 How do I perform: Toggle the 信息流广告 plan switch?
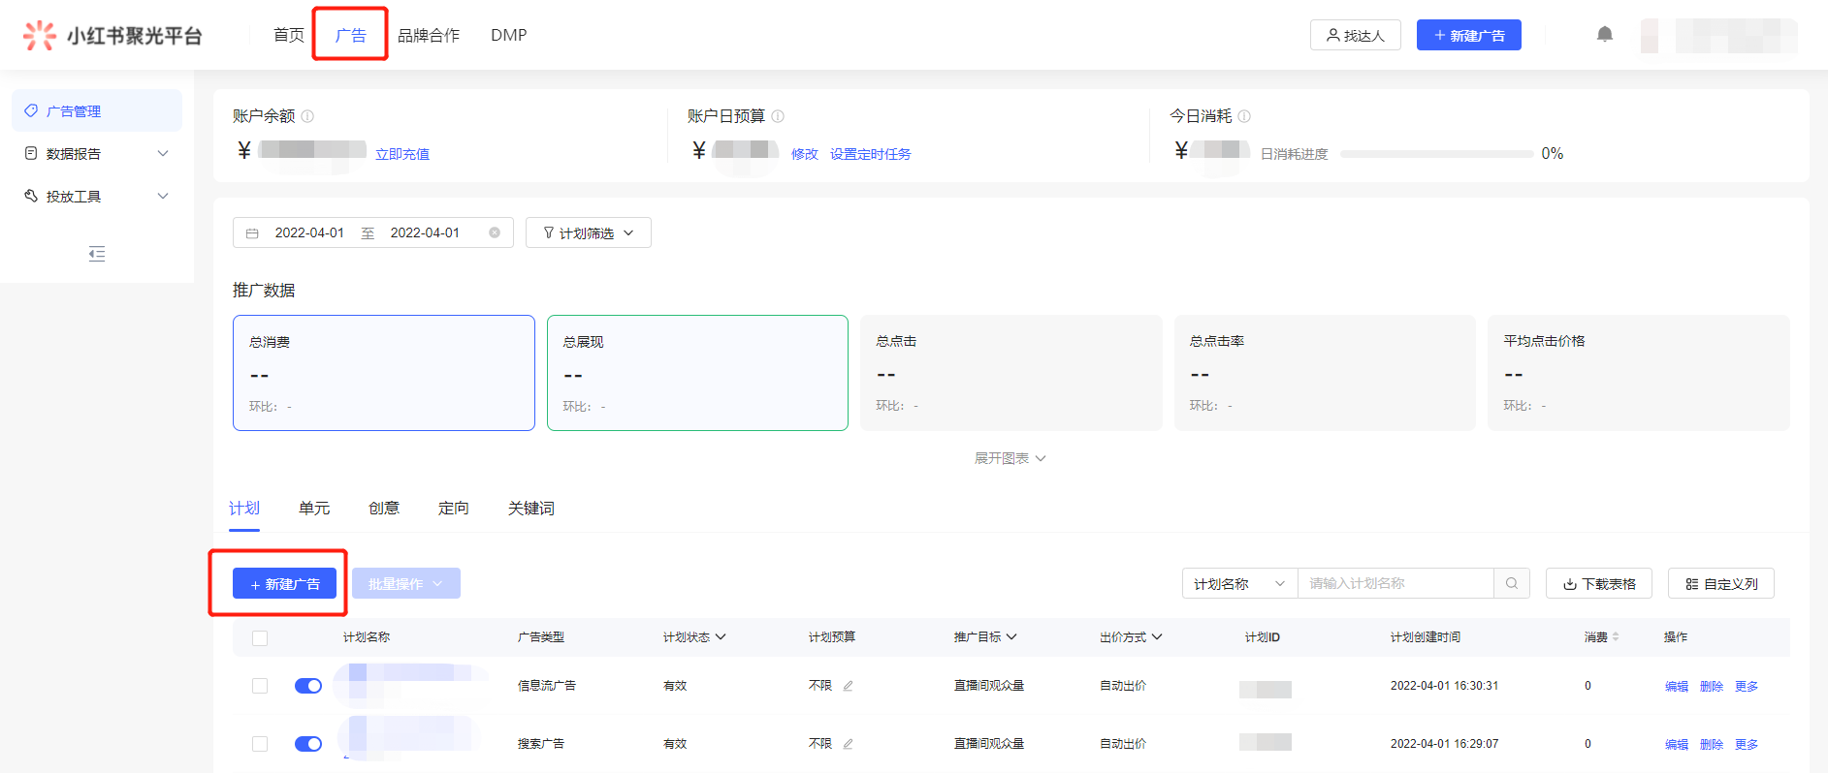pos(308,686)
